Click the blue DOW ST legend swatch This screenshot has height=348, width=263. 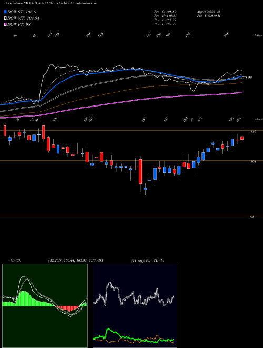pos(5,12)
